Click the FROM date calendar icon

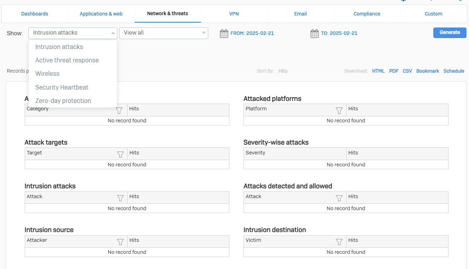tap(224, 33)
